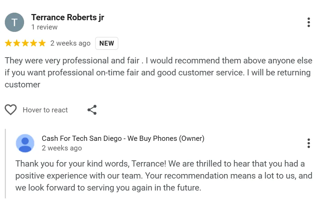This screenshot has width=317, height=208.
Task: Click the owner's blue profile avatar
Action: click(25, 143)
